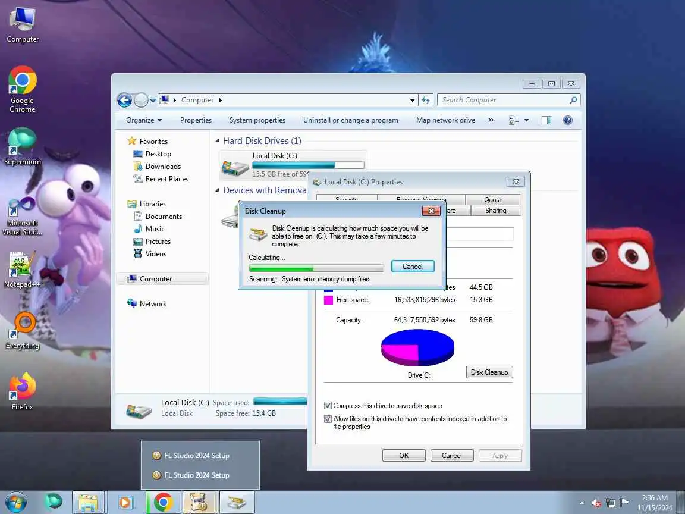Click Uninstall or change a program

[351, 120]
